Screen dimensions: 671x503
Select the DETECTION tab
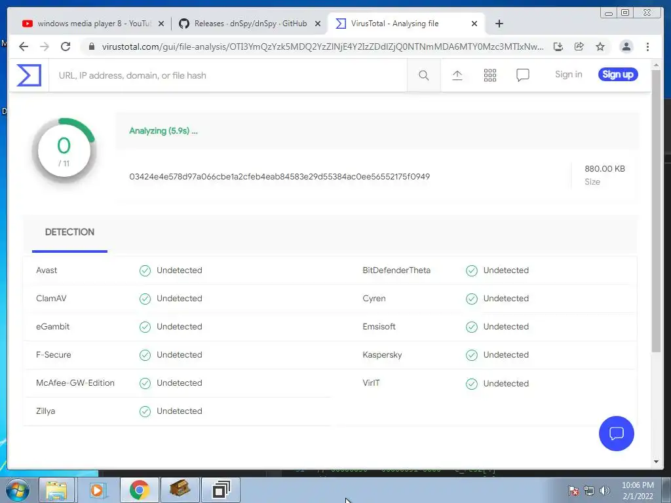click(x=69, y=233)
